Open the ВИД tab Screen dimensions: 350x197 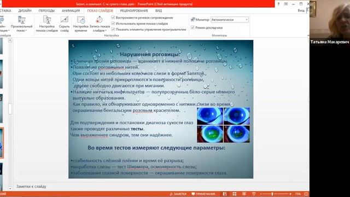tap(159, 10)
